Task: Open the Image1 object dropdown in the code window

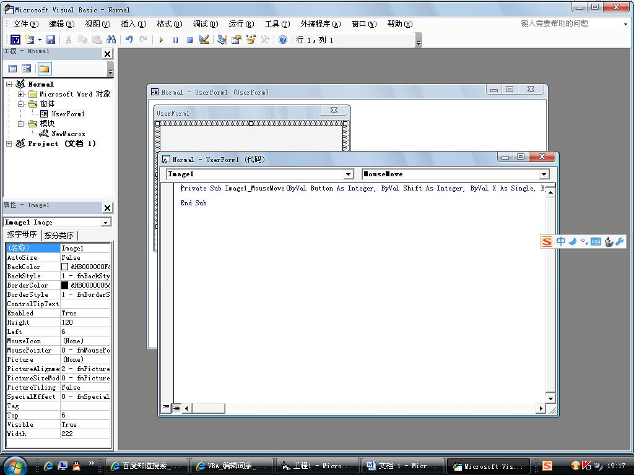Action: pyautogui.click(x=348, y=174)
